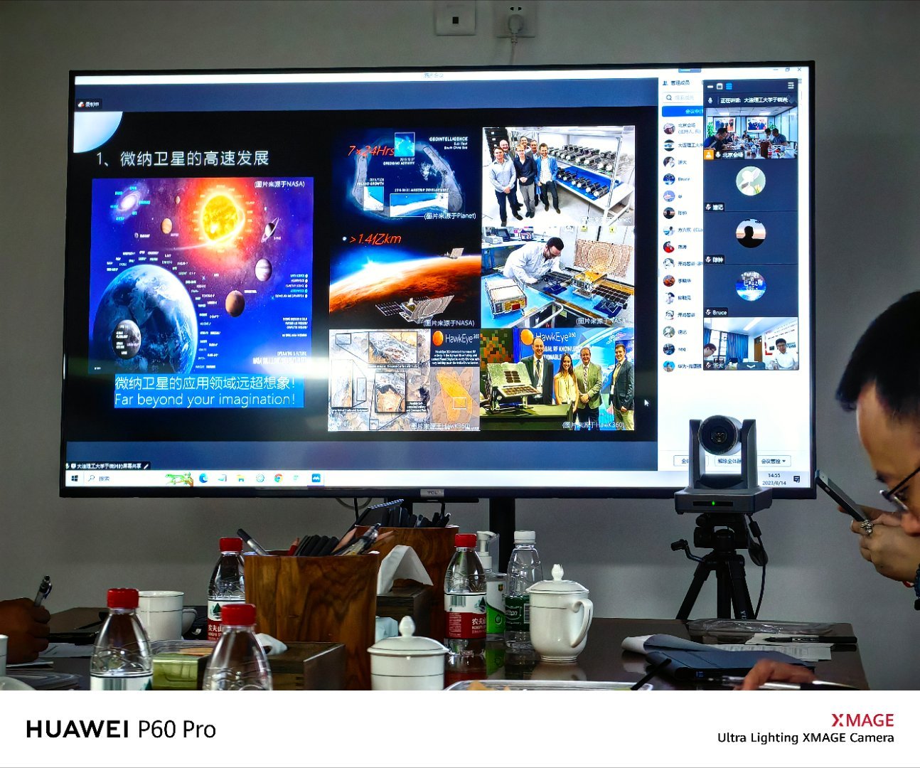Click the microphone icon beside 正在讲话
Screen dimensions: 920x768
click(x=710, y=100)
